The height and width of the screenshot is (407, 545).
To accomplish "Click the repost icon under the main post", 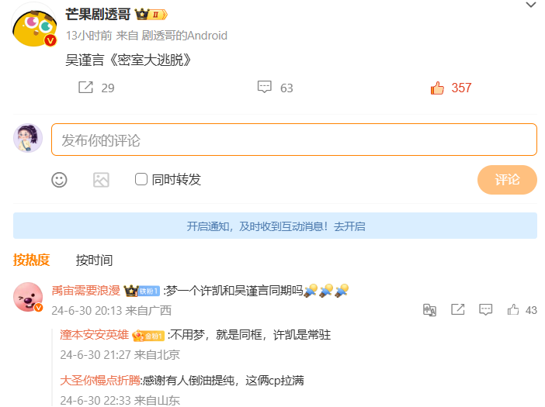I will pyautogui.click(x=85, y=88).
